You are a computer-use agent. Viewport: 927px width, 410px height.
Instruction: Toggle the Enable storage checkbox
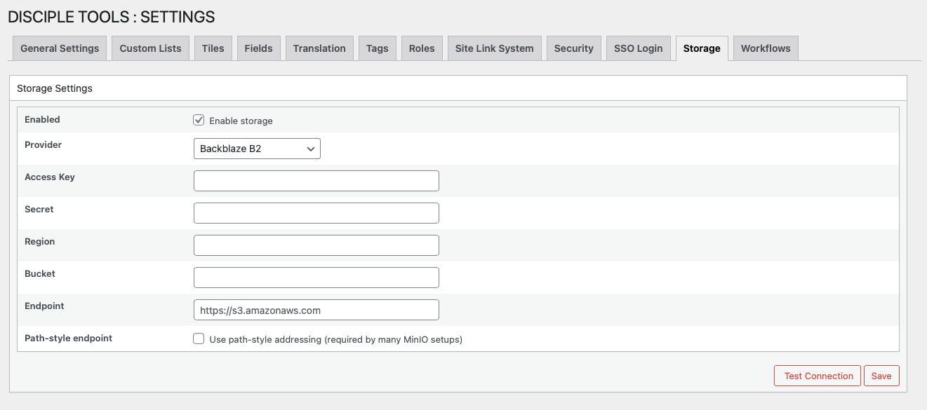point(199,121)
